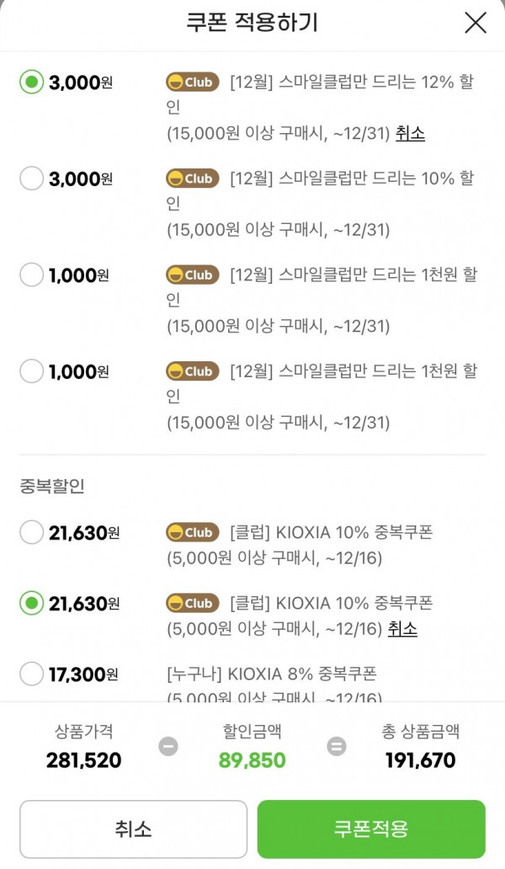Select the 17,300원 KIOXIA 8% coupon radio

[32, 674]
